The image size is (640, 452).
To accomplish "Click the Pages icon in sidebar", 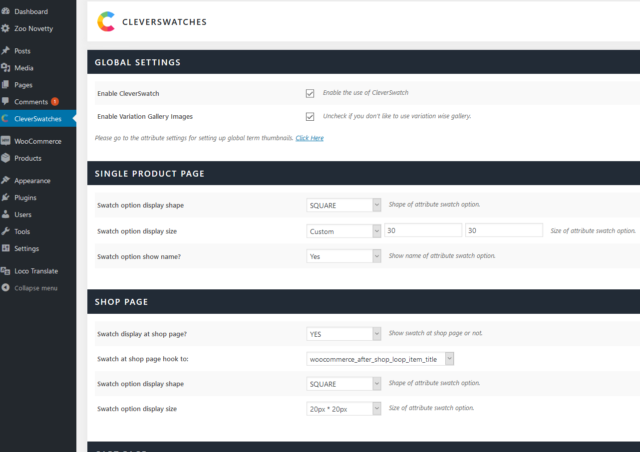I will (5, 85).
